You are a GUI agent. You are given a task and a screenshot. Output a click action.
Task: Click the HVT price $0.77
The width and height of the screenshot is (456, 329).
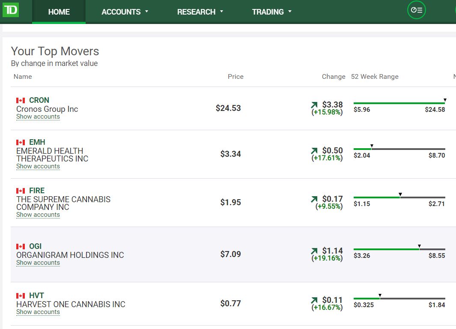231,303
